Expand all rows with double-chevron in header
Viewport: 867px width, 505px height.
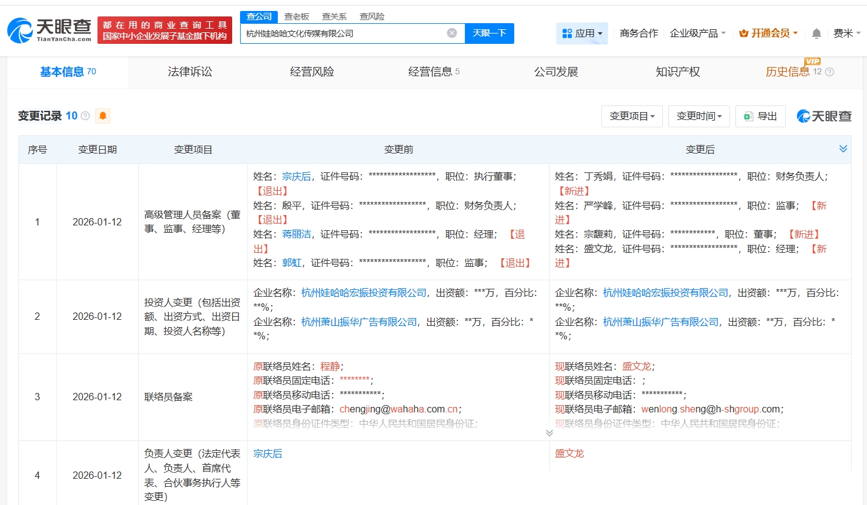(843, 149)
